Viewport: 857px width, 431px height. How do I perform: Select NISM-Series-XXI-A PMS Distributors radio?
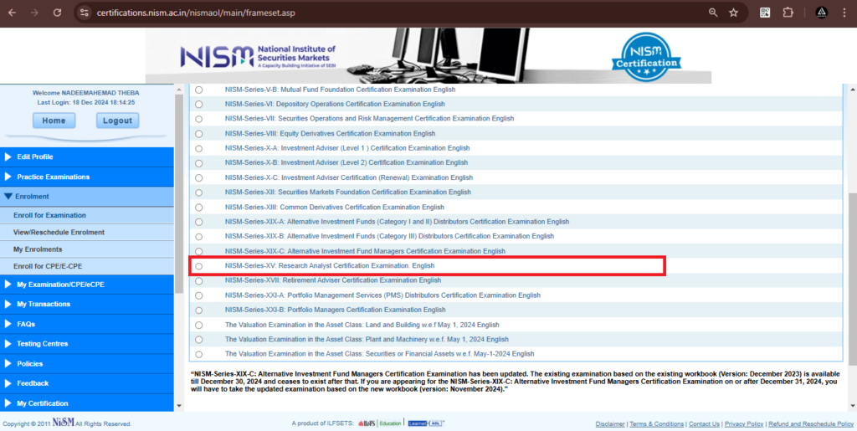199,295
